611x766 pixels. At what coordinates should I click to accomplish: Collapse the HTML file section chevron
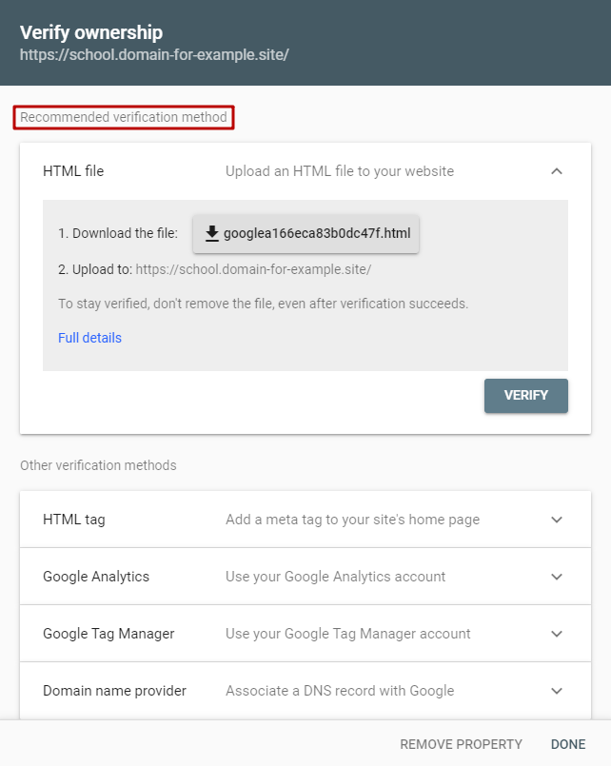point(557,171)
